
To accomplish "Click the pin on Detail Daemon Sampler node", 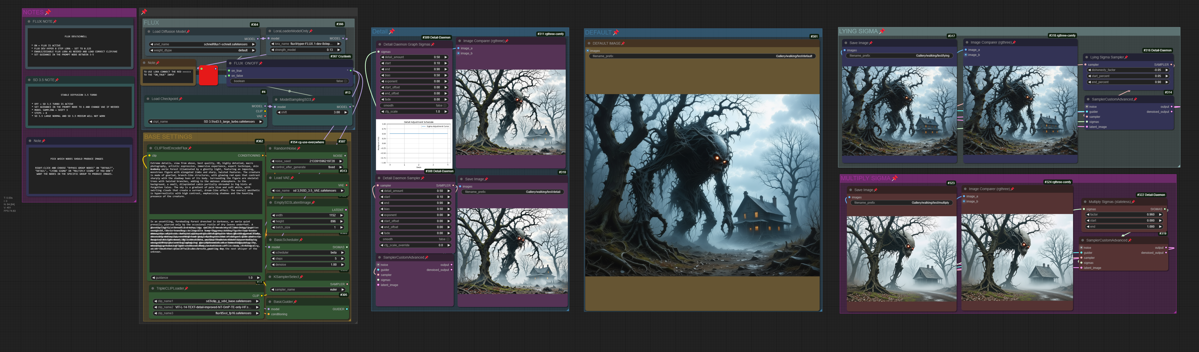I will point(423,178).
